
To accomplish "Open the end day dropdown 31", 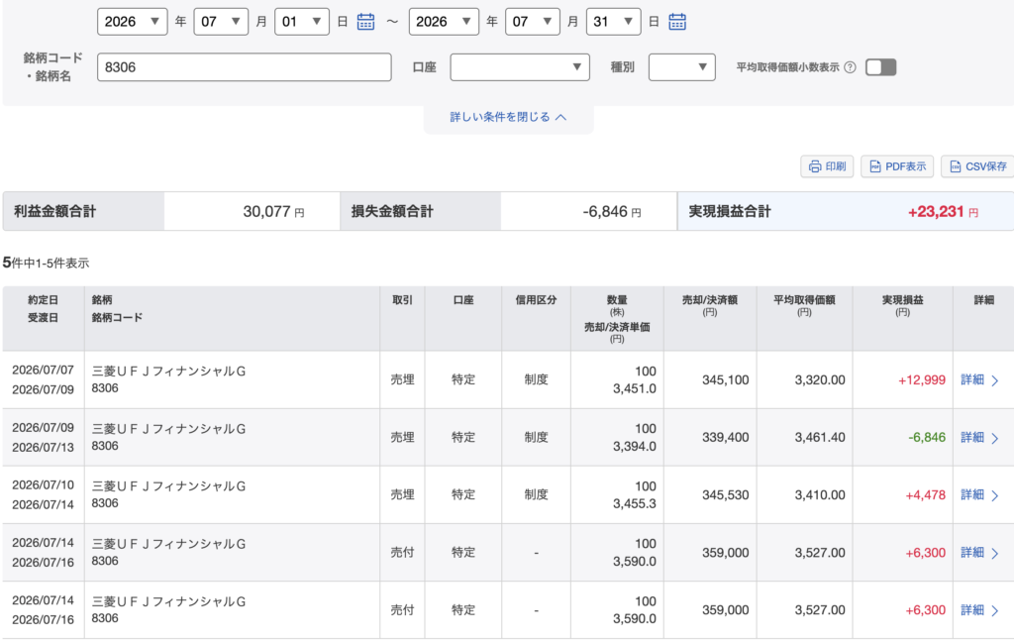I will pos(613,22).
